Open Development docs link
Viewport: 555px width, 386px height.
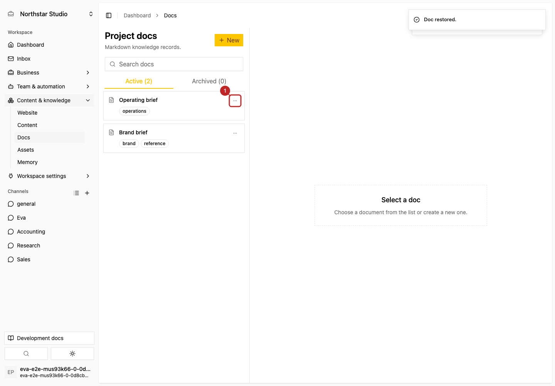click(49, 338)
